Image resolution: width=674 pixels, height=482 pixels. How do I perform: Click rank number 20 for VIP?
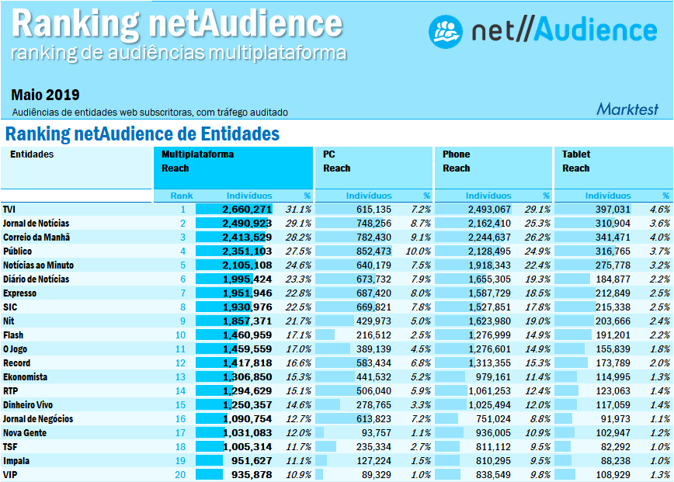click(182, 475)
